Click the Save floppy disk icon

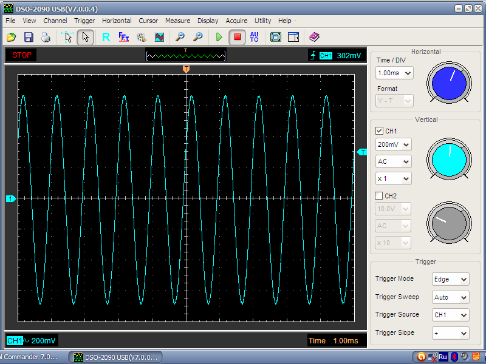pyautogui.click(x=29, y=37)
